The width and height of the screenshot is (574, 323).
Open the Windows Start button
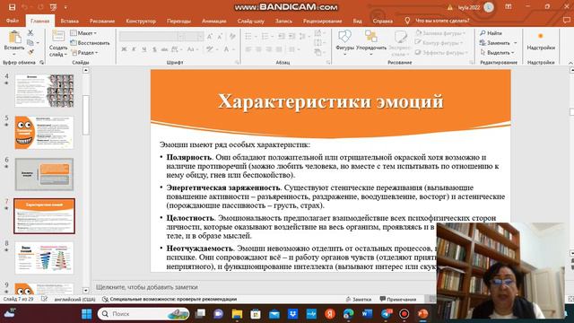click(87, 314)
